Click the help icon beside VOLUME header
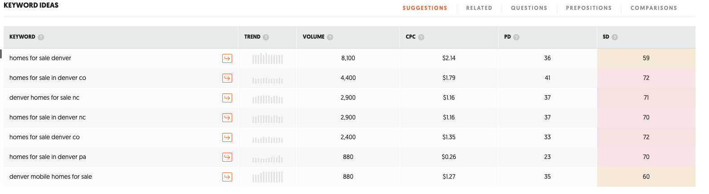Viewport: 709px width, 194px height. click(330, 37)
